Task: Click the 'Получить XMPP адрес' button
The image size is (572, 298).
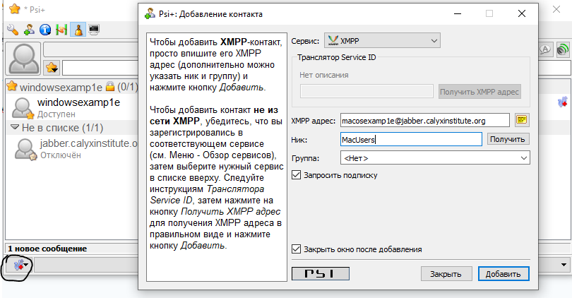Action: 479,92
